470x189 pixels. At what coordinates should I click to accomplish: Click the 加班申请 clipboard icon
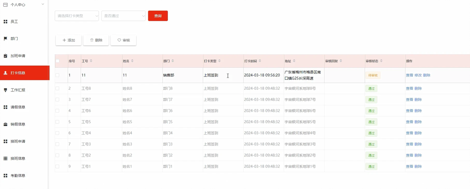tap(6, 56)
